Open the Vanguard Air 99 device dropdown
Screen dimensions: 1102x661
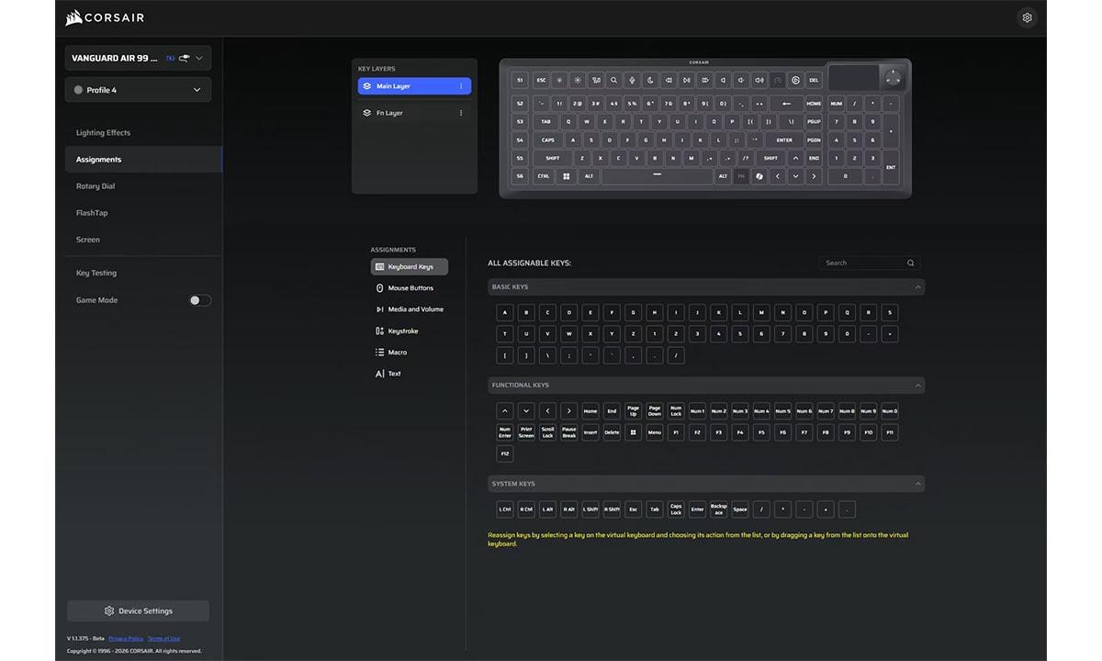click(138, 58)
